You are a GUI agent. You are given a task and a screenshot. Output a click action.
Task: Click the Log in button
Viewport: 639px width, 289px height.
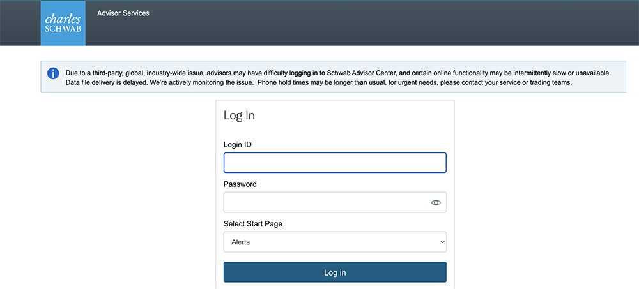coord(335,272)
